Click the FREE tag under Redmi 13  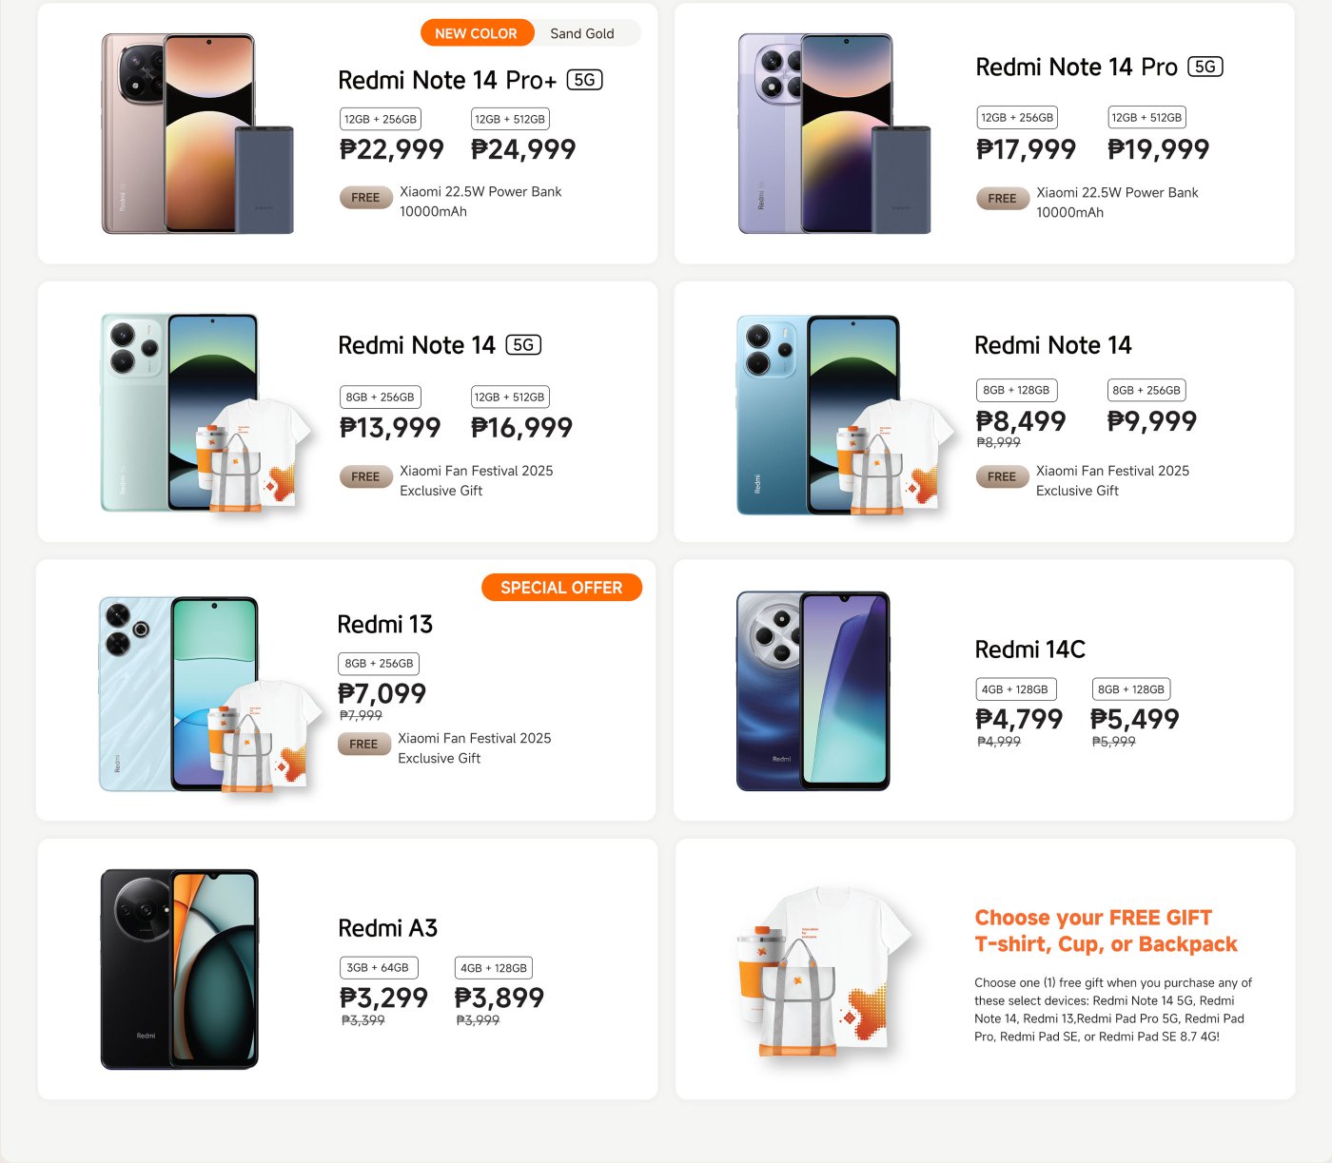click(x=363, y=744)
